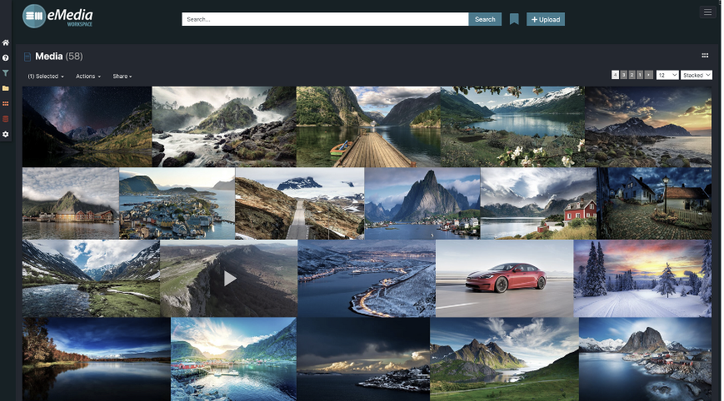Select the snowy city night aerial thumbnail

tap(367, 279)
